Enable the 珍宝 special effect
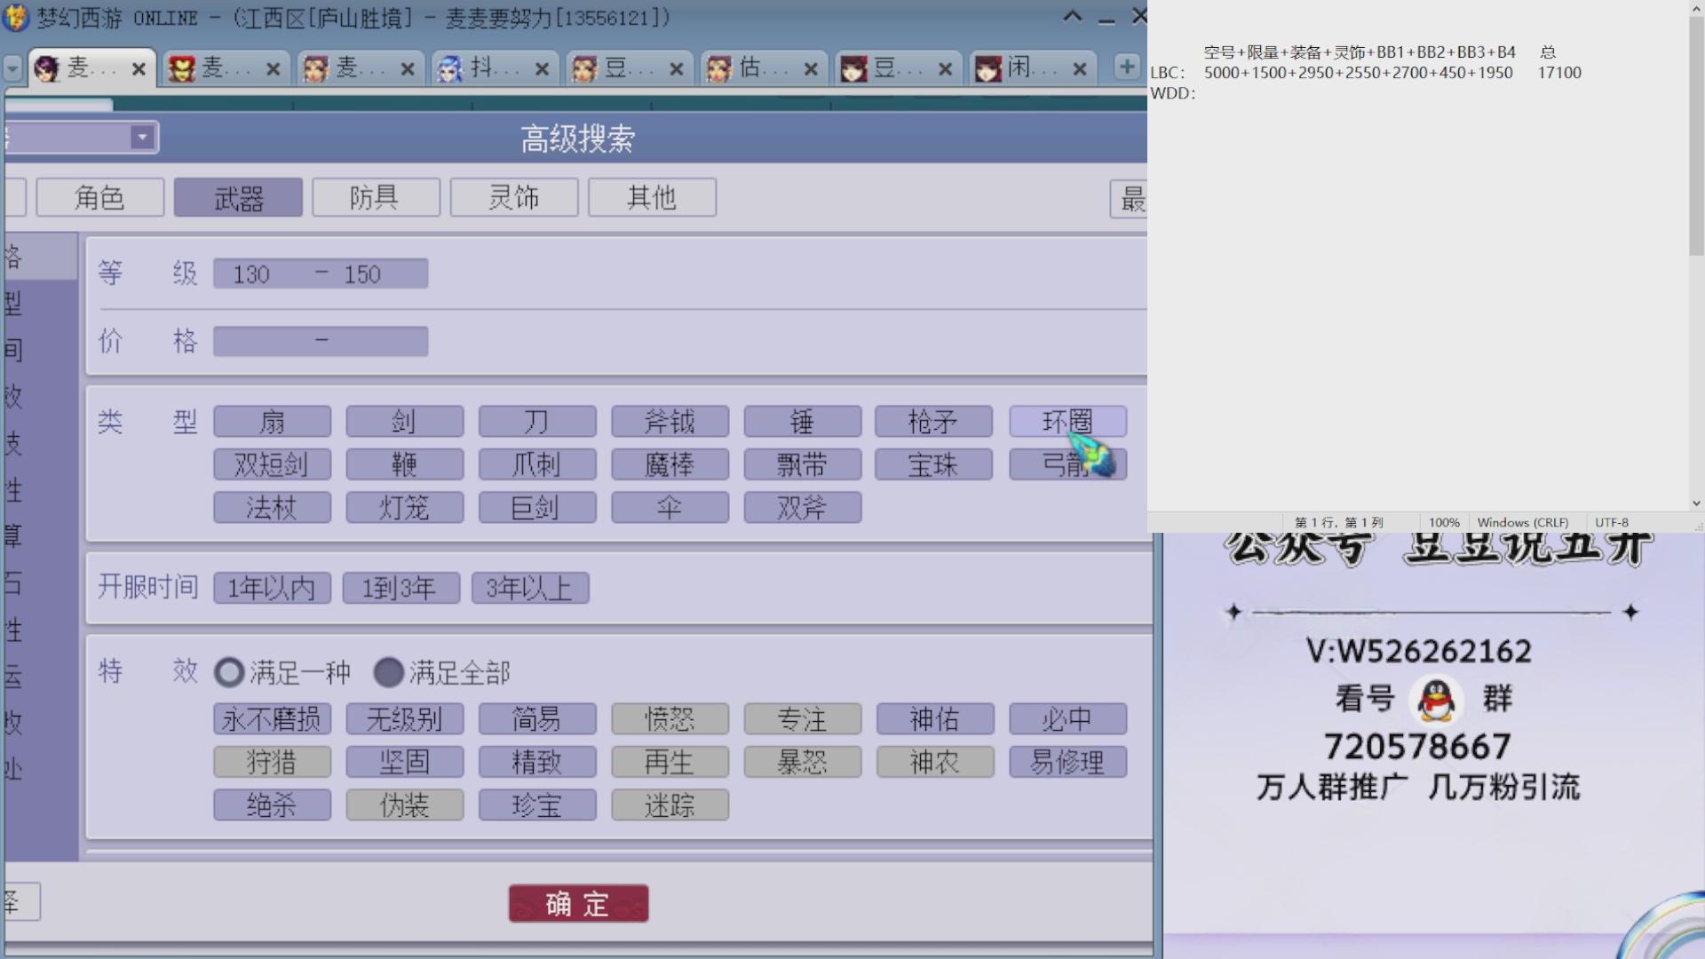 537,805
